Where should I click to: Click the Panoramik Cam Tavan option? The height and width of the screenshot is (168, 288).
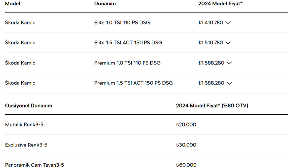tap(35, 165)
